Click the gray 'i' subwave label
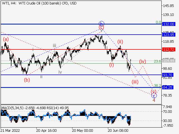Screen dimensions: 179x134 33,50
